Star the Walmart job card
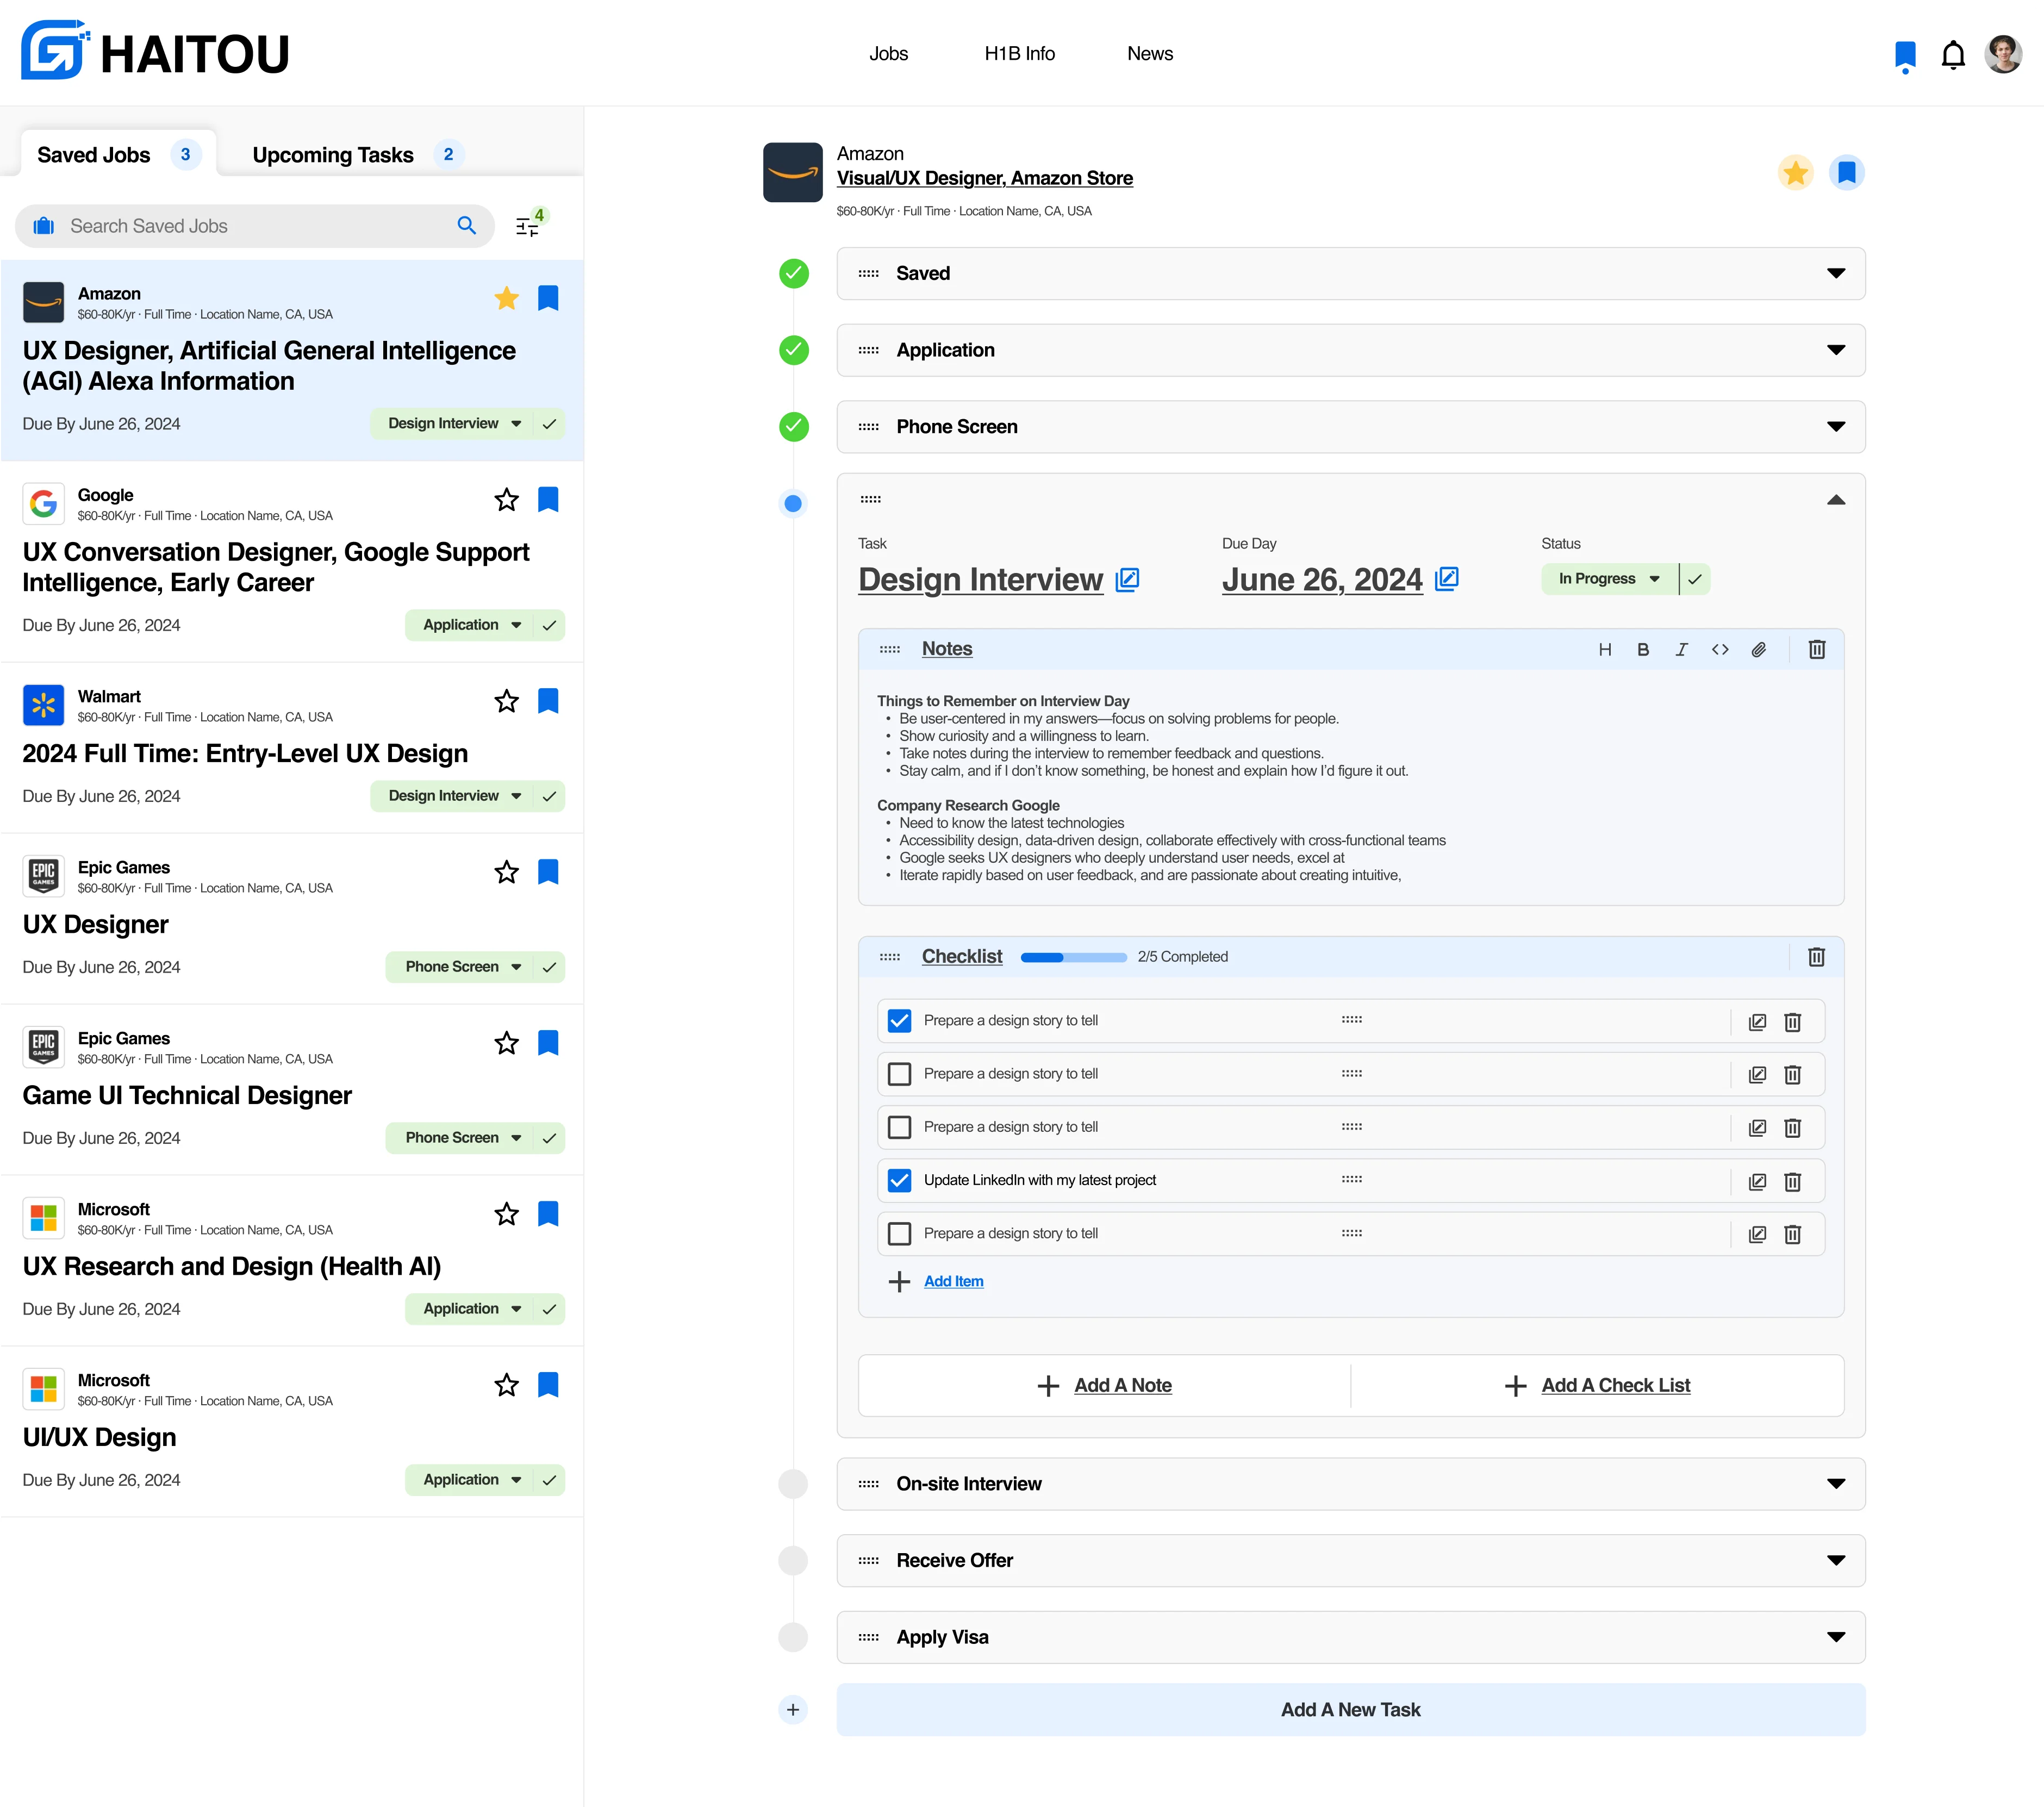 click(507, 701)
